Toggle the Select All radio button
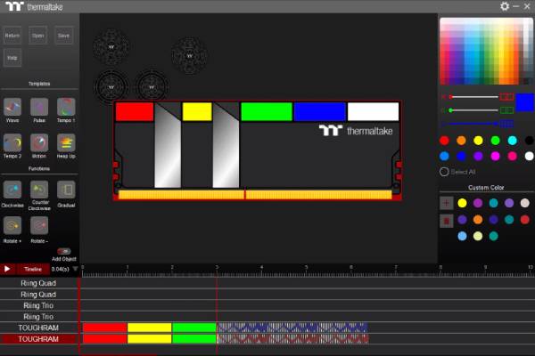 tap(444, 172)
